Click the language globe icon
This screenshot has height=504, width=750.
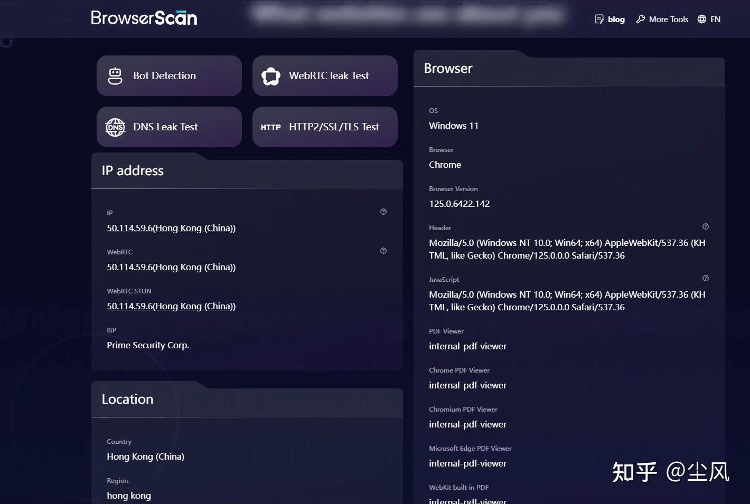pos(702,19)
